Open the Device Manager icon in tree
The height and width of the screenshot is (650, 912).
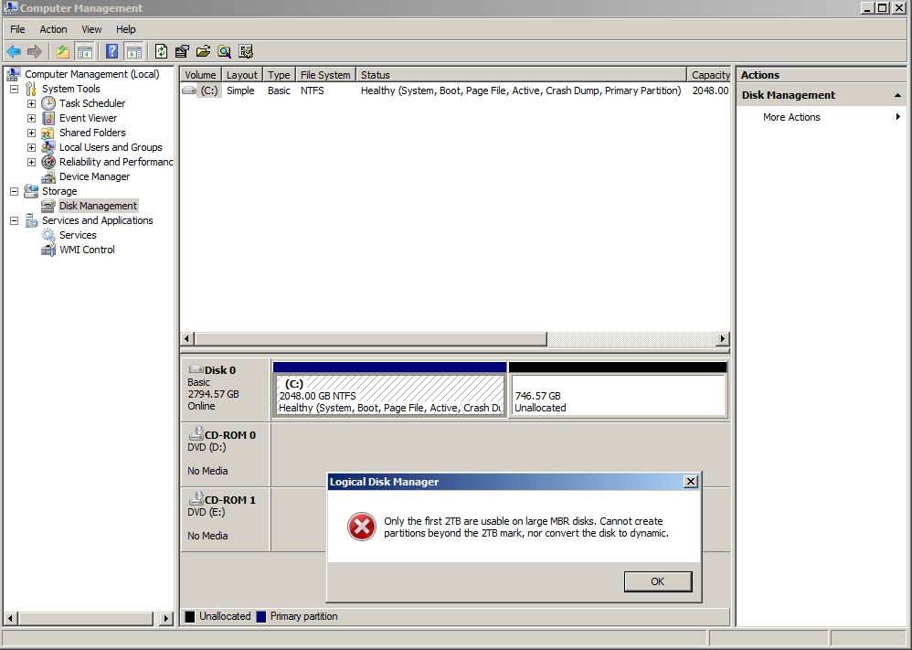pos(48,176)
